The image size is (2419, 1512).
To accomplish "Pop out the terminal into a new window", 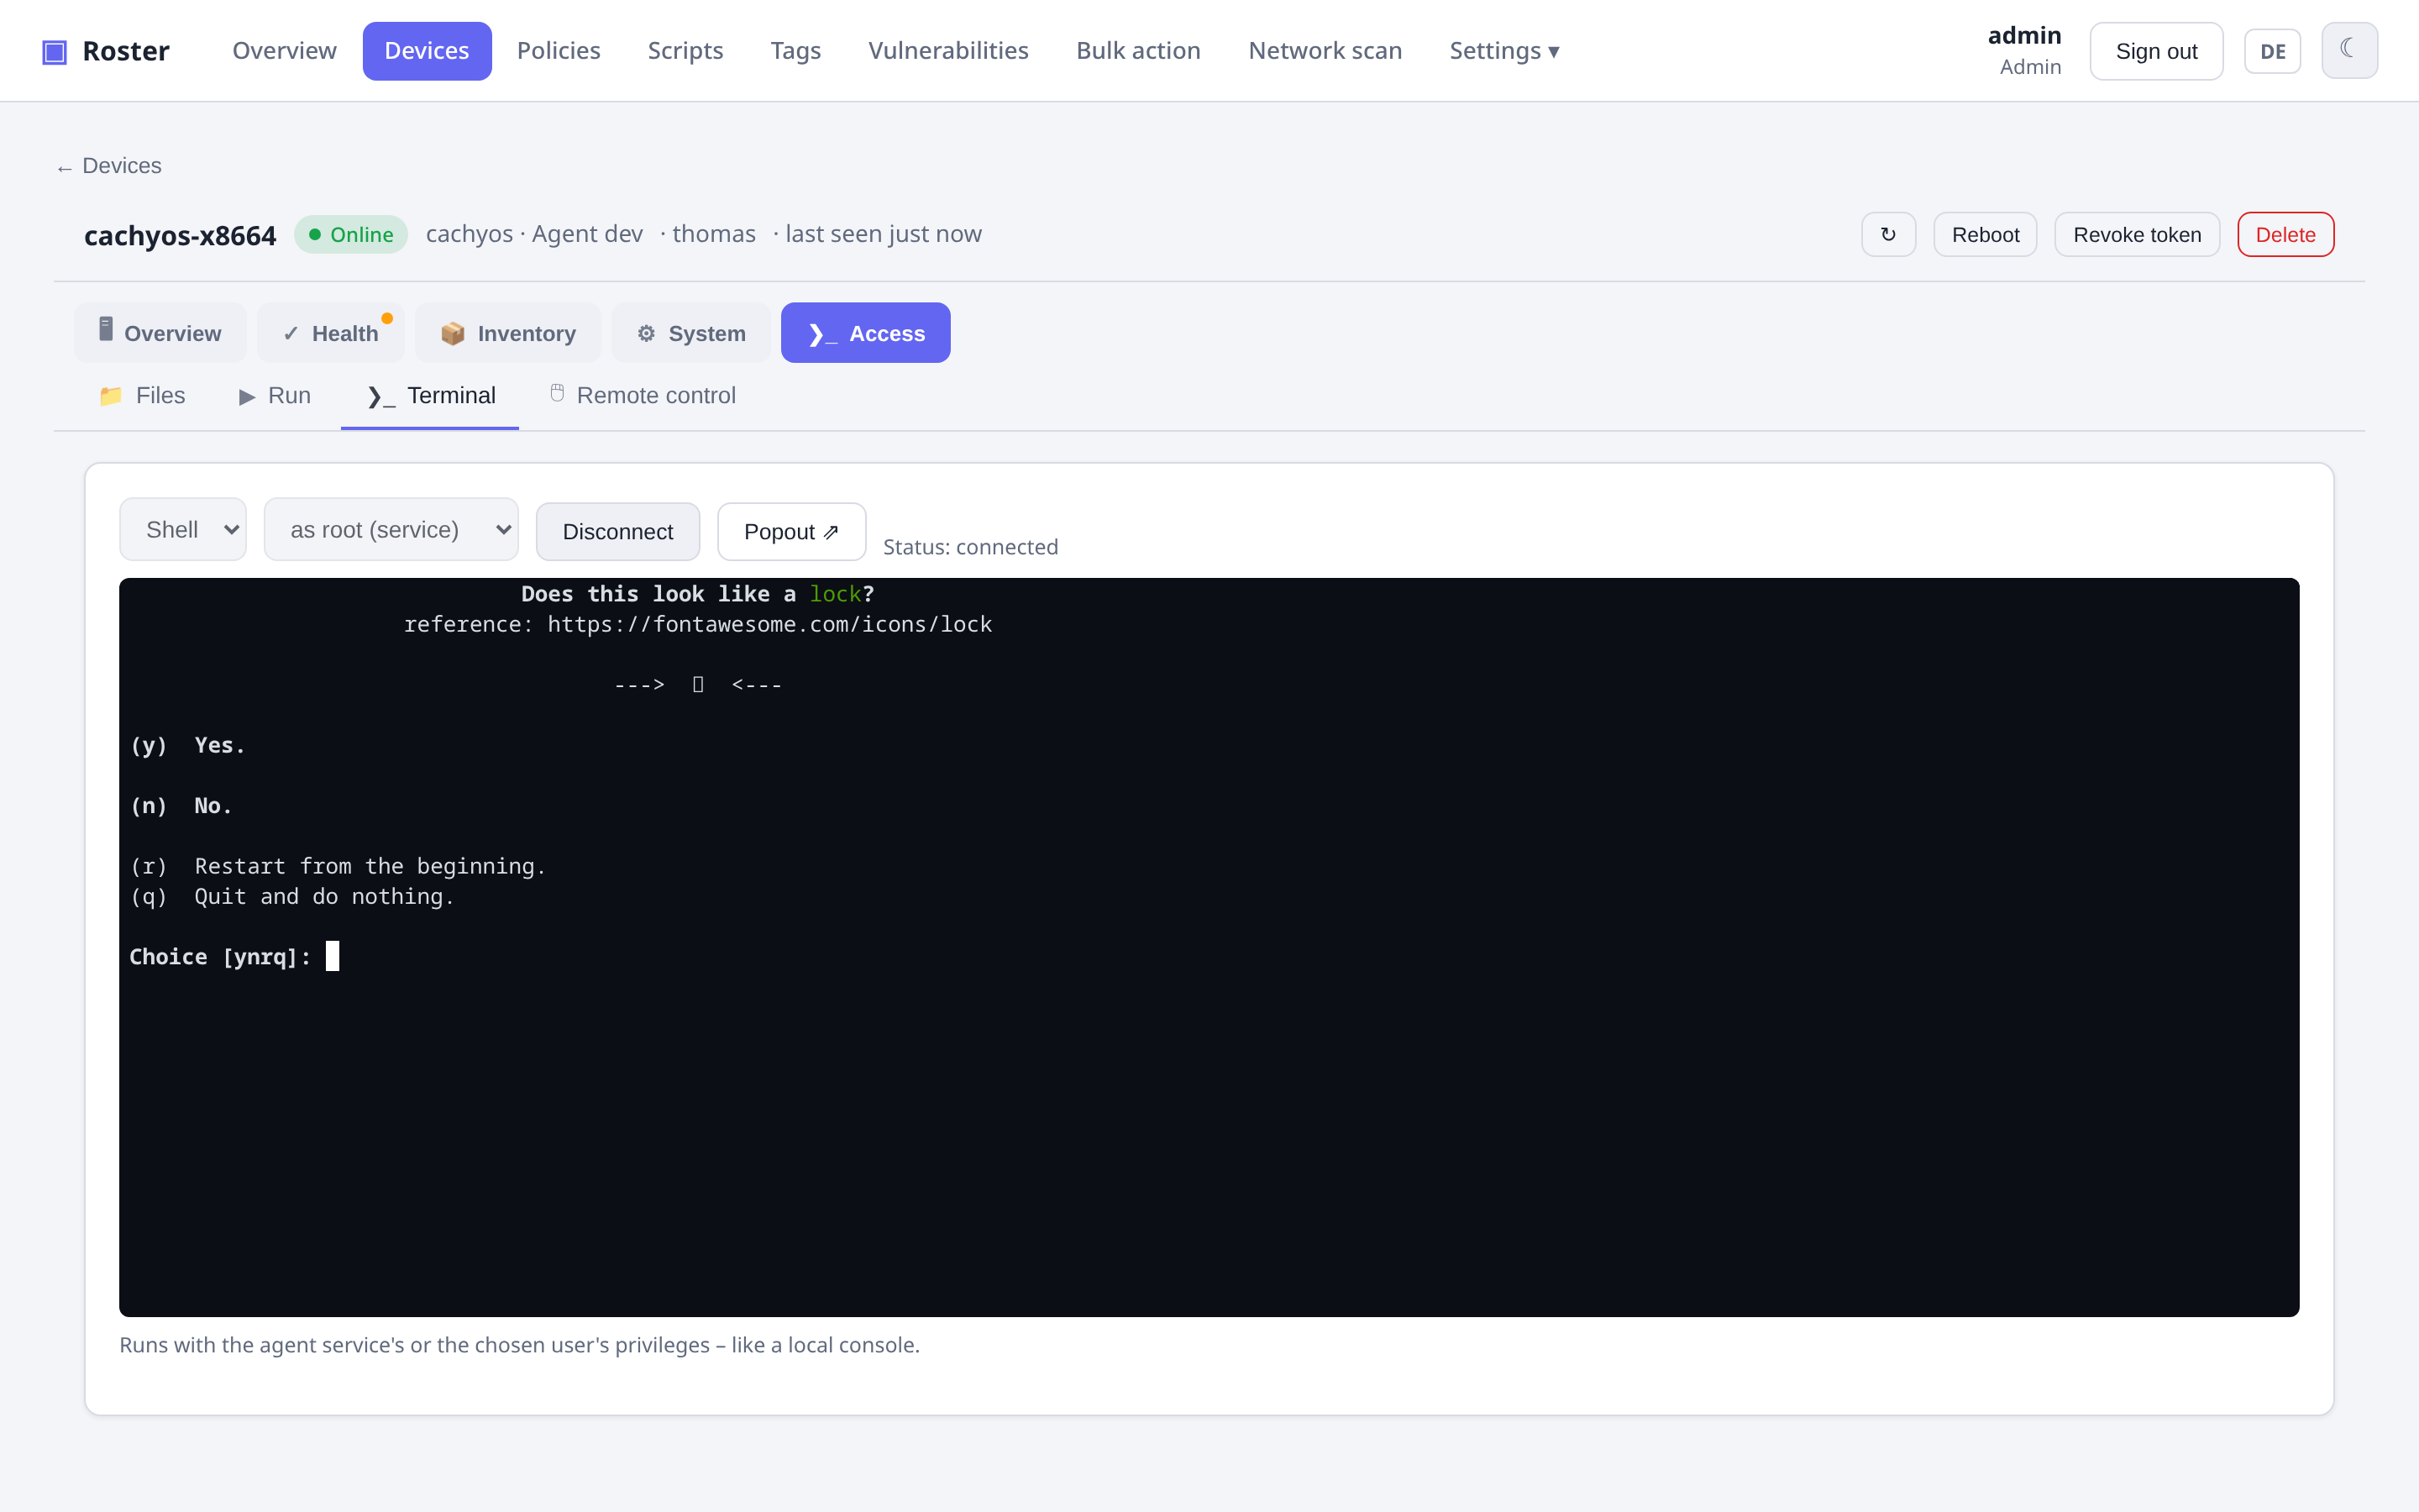I will [792, 532].
